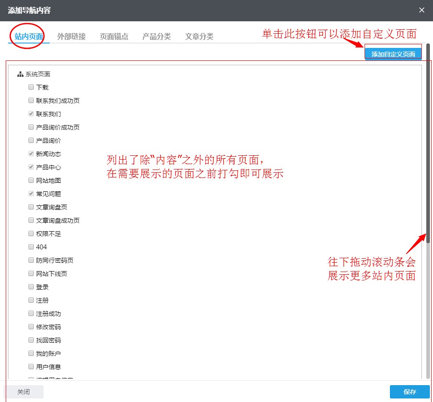433x402 pixels.
Task: Select the 产品分类 tab
Action: [156, 36]
